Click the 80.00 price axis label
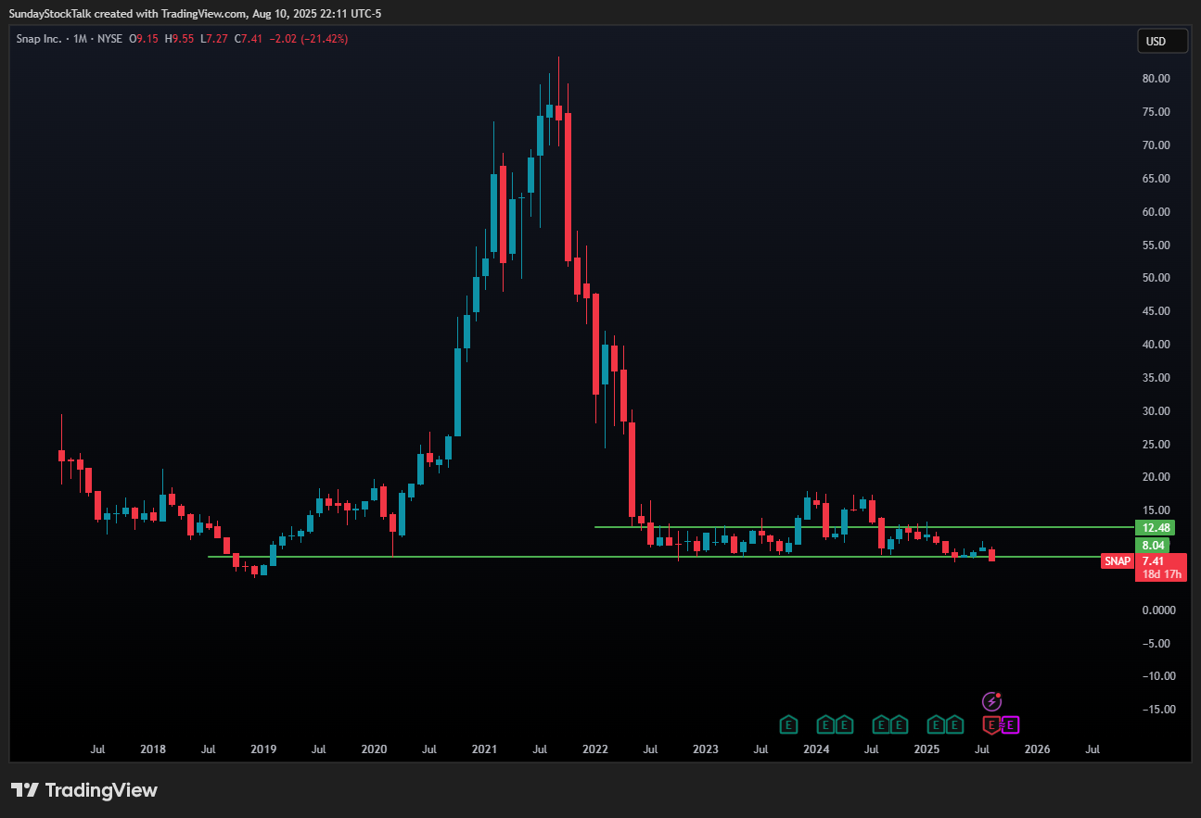Viewport: 1201px width, 818px height. point(1156,79)
